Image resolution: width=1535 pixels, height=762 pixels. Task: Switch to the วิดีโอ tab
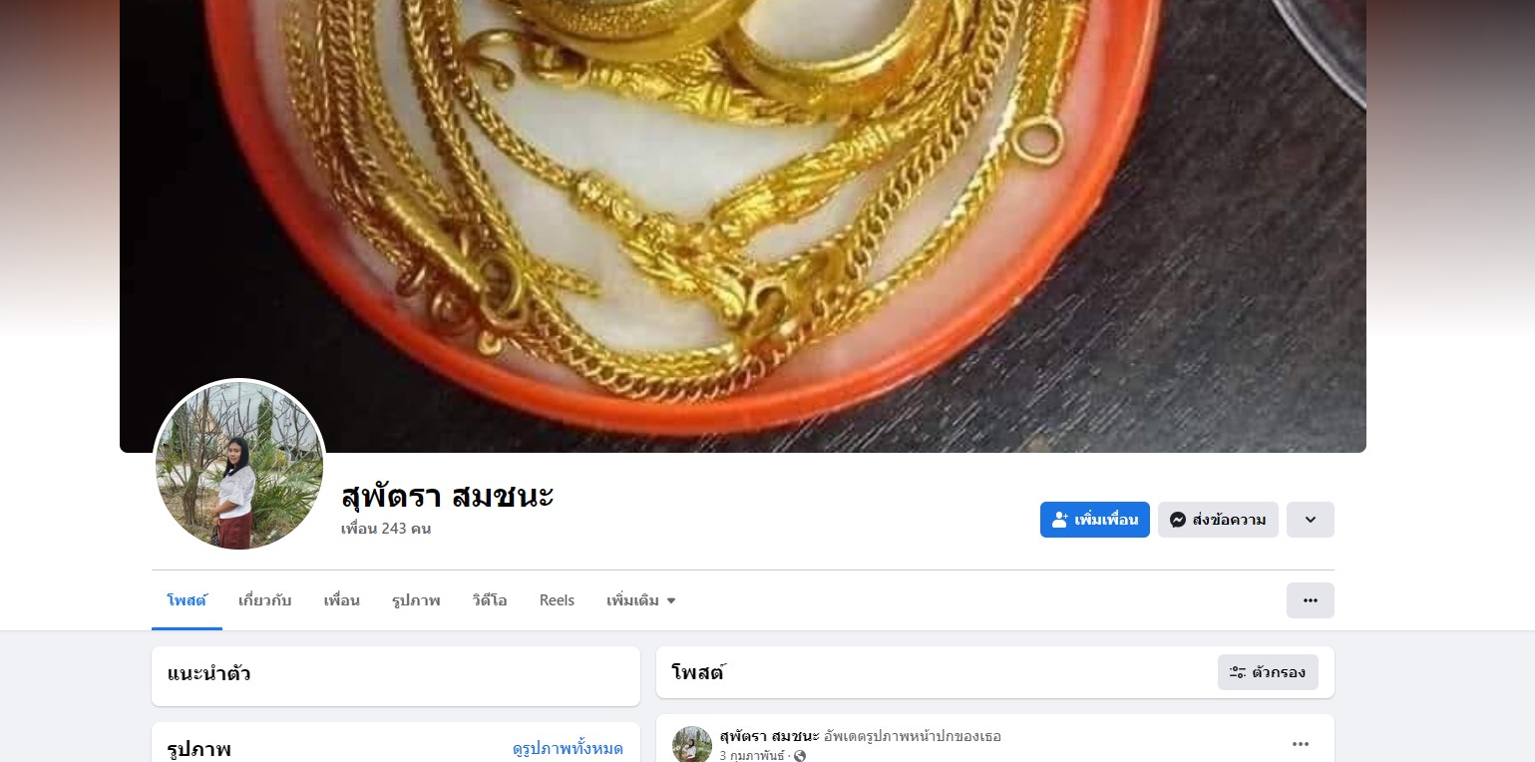point(490,600)
